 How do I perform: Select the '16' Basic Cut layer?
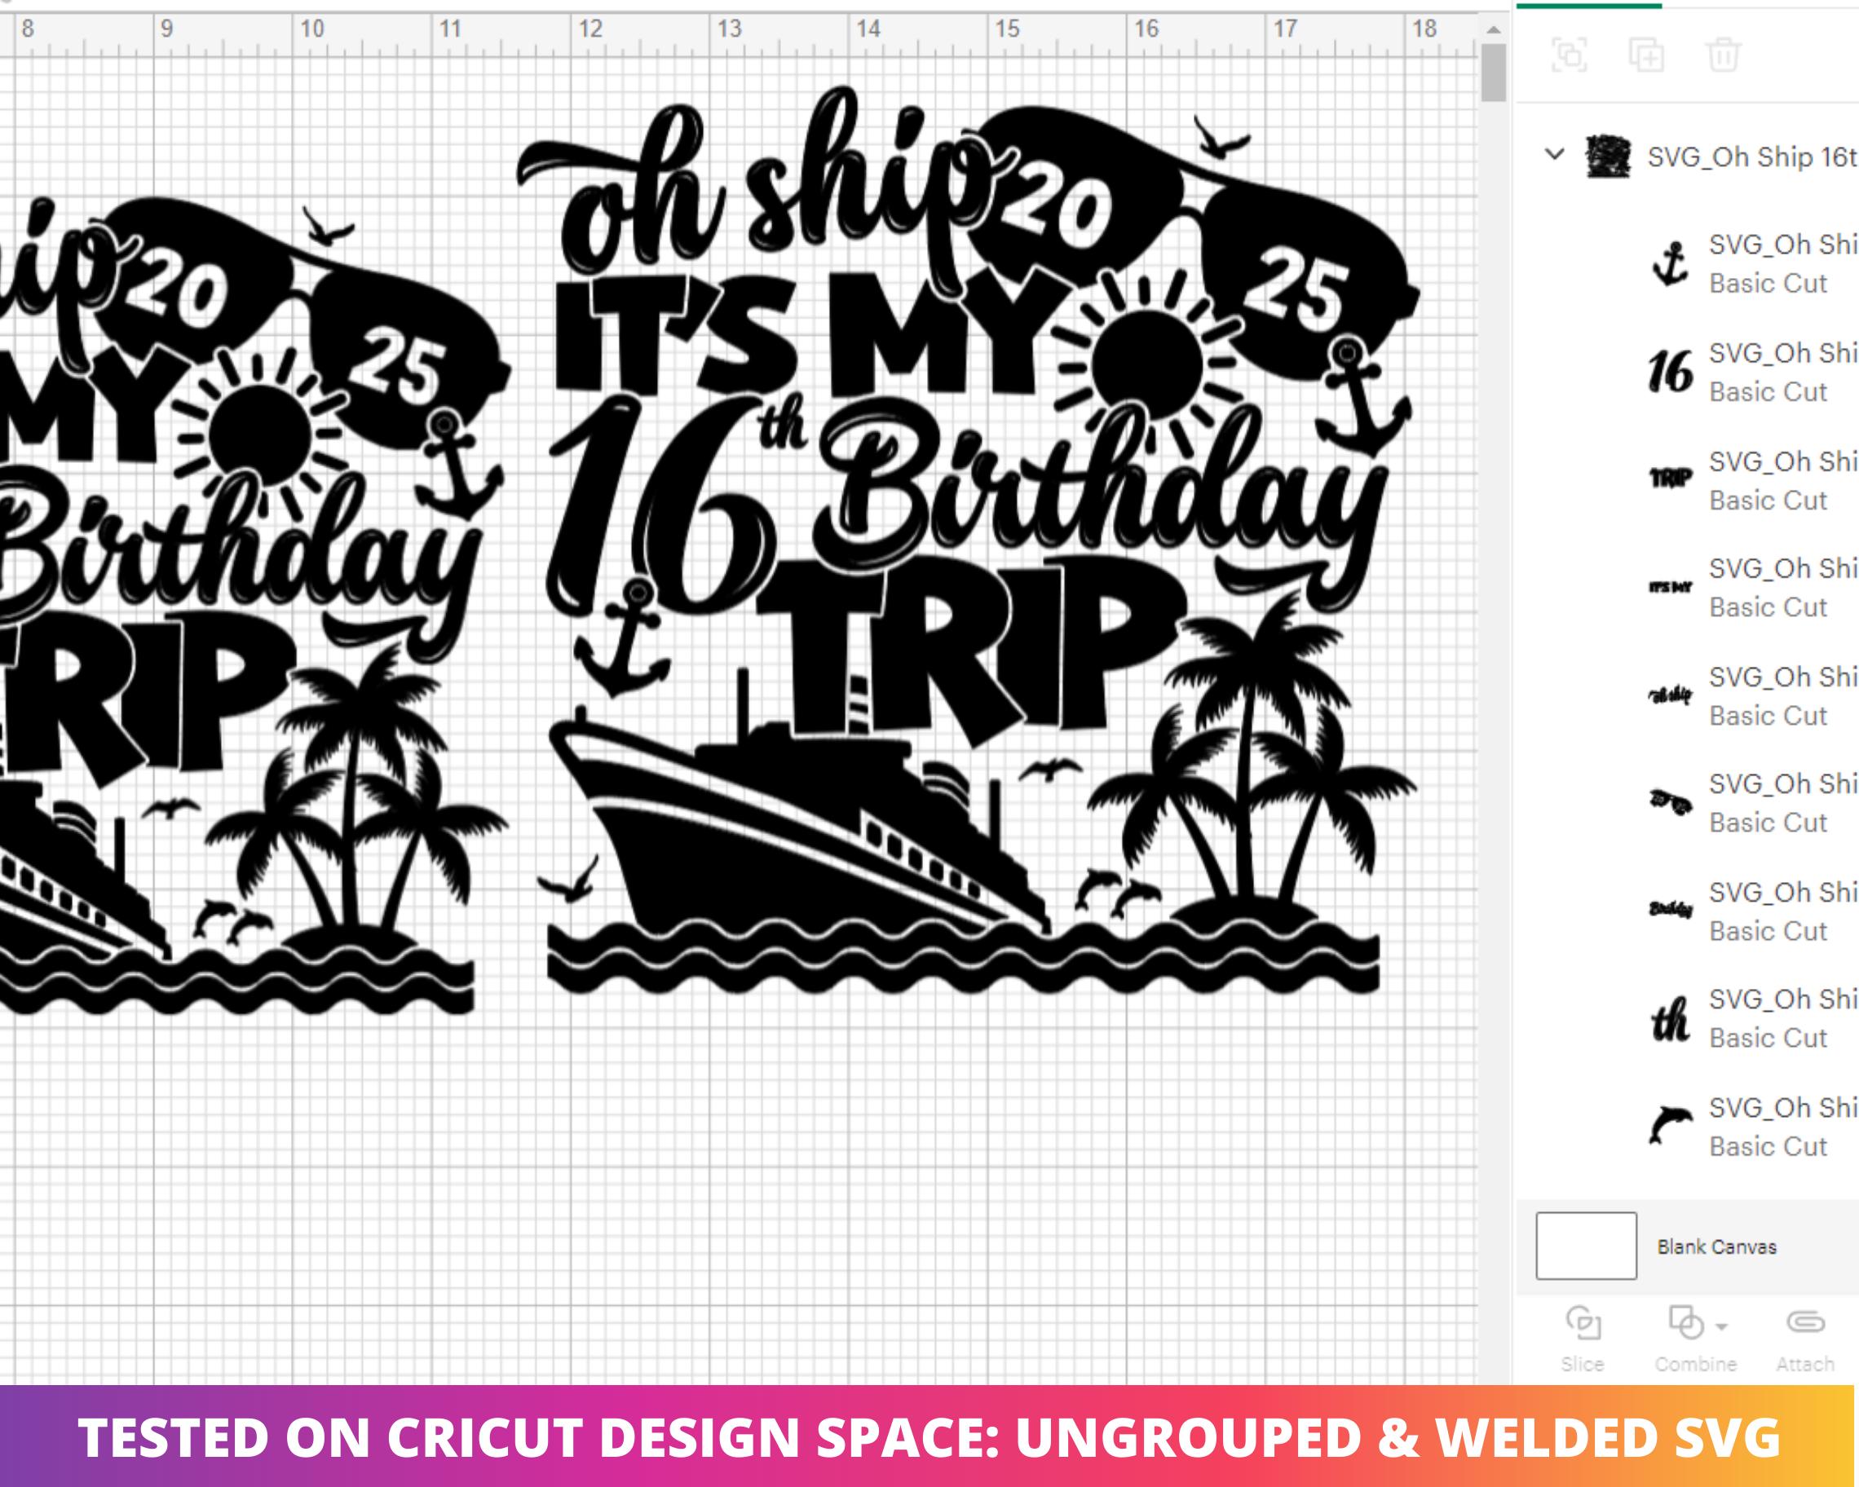click(x=1751, y=373)
